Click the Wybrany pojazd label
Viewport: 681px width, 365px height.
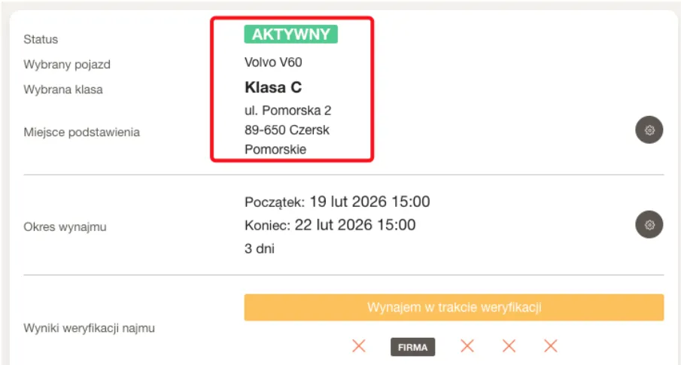(67, 65)
